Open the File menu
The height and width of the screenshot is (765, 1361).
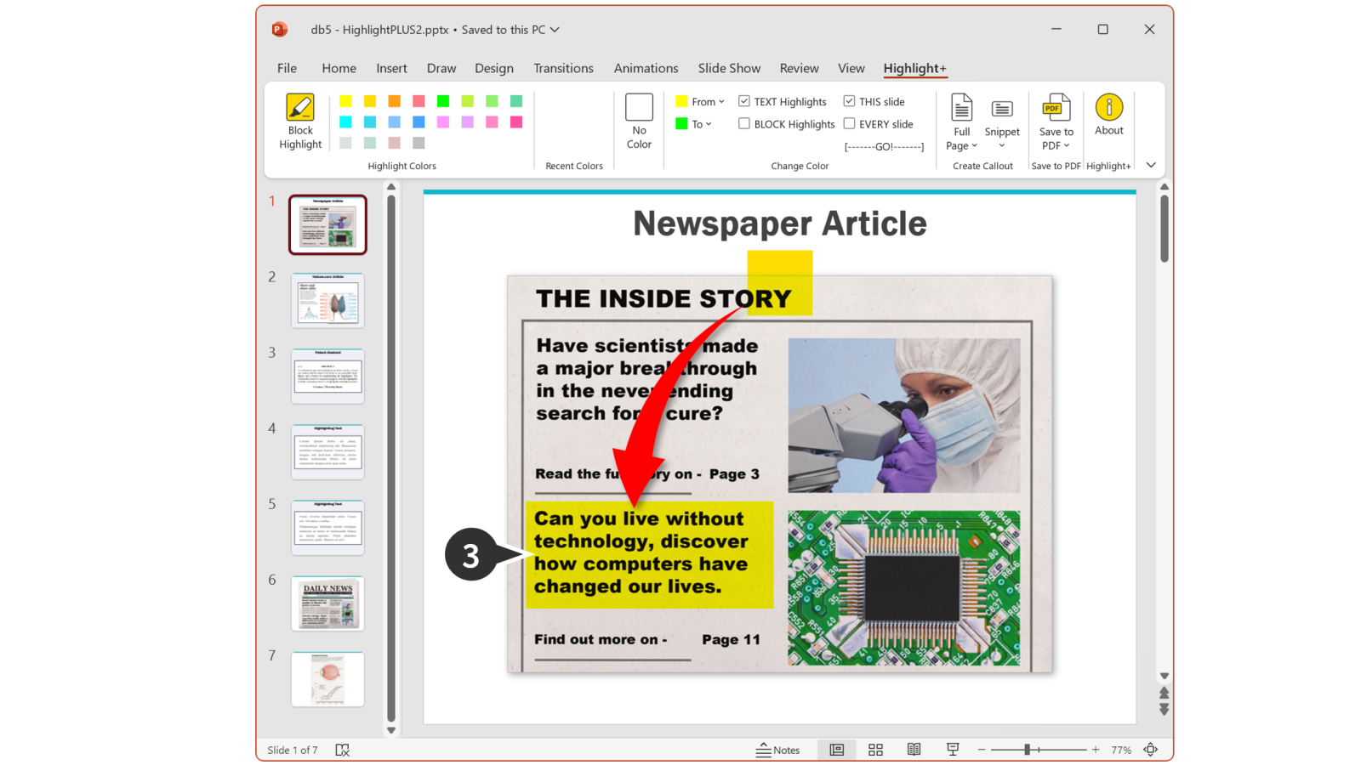[x=287, y=68]
